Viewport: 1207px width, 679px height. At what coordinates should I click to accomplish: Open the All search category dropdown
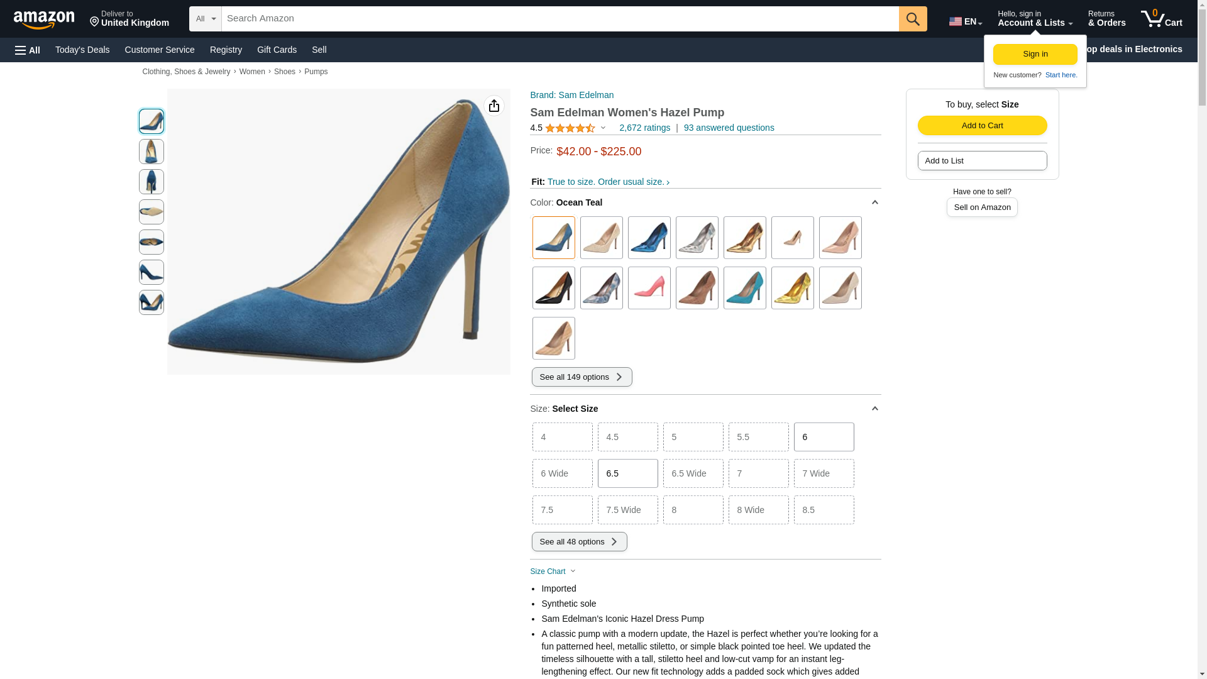[206, 19]
